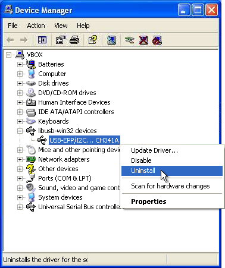
Task: Open Properties via the toolbar icon
Action: [61, 40]
